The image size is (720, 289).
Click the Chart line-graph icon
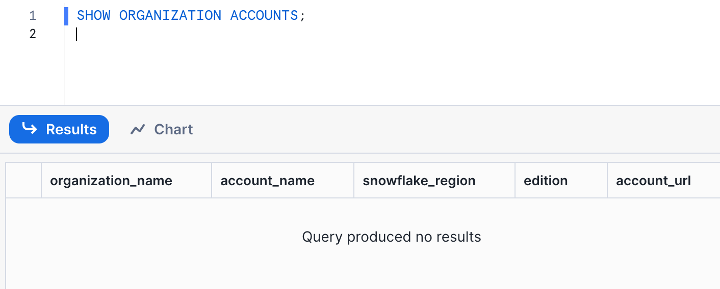coord(138,129)
